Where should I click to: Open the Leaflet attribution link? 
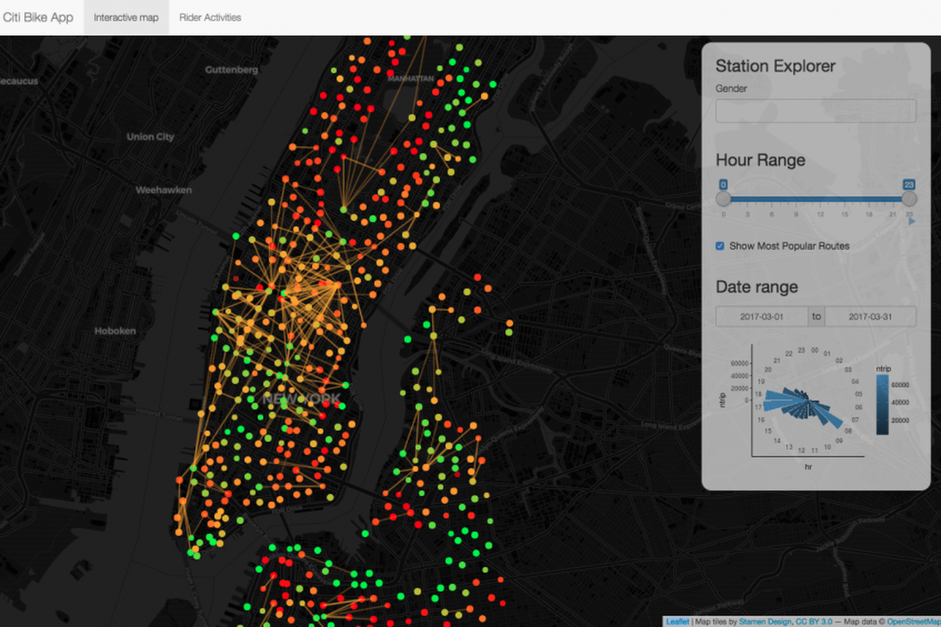point(678,622)
